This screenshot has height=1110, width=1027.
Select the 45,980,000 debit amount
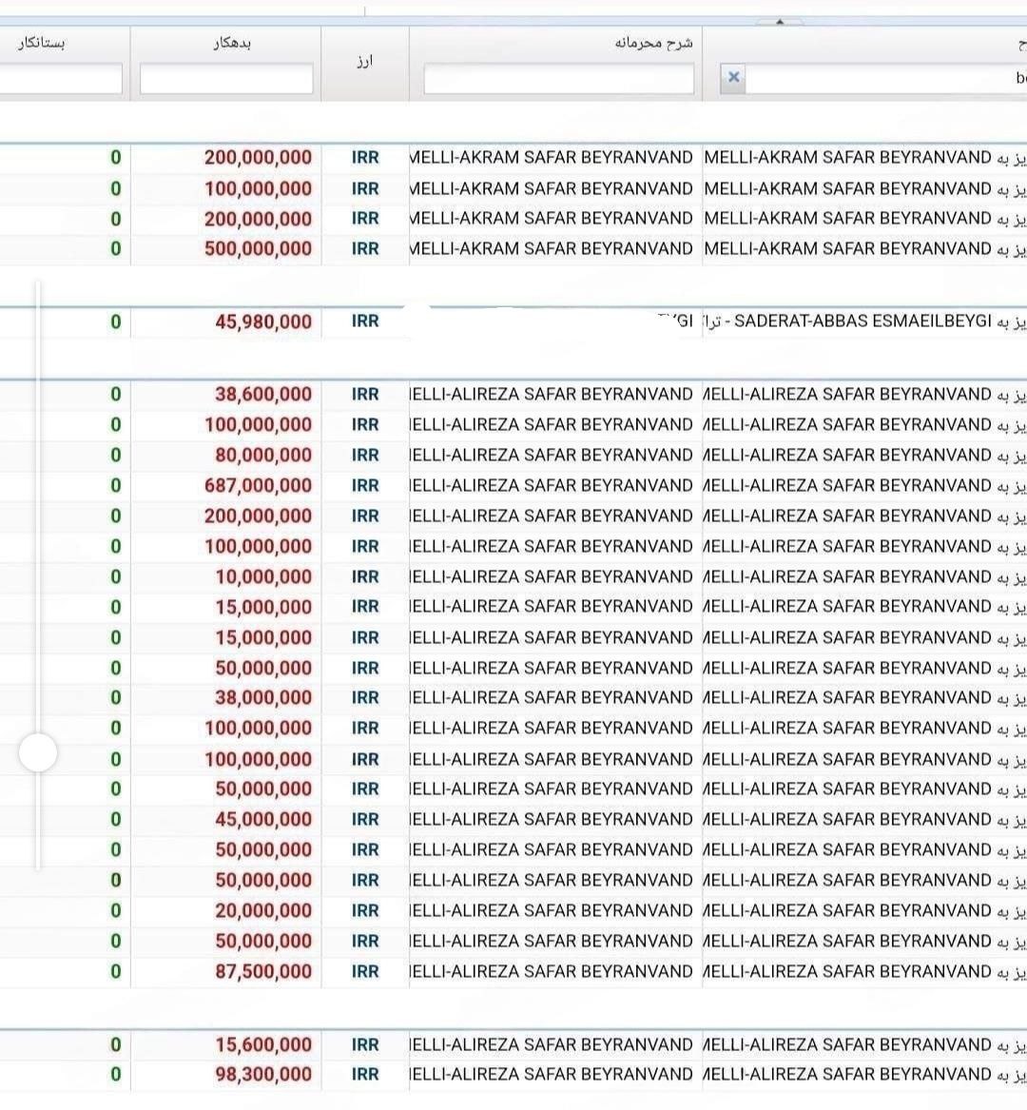pos(263,322)
